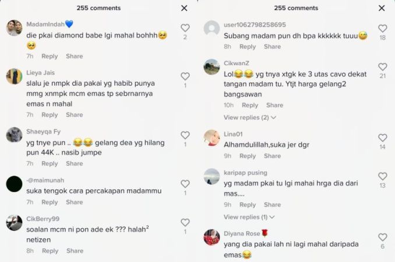Toggle like on Diyana Rose's comment

tap(383, 237)
